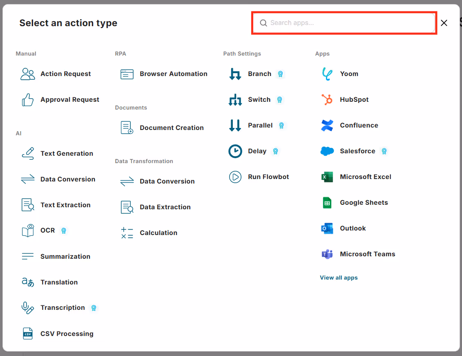The width and height of the screenshot is (462, 356).
Task: Click the AI Data Conversion arrows icon
Action: [28, 179]
